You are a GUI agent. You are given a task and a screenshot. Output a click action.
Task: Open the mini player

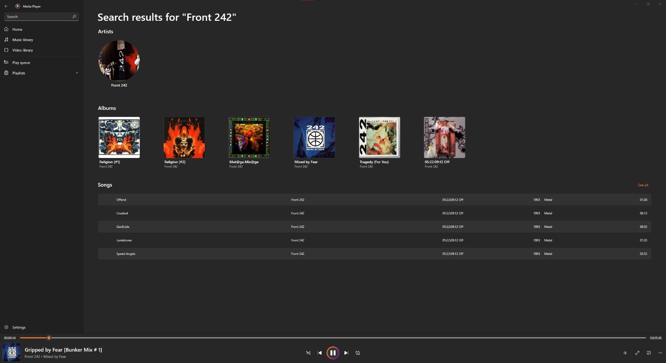tap(649, 353)
